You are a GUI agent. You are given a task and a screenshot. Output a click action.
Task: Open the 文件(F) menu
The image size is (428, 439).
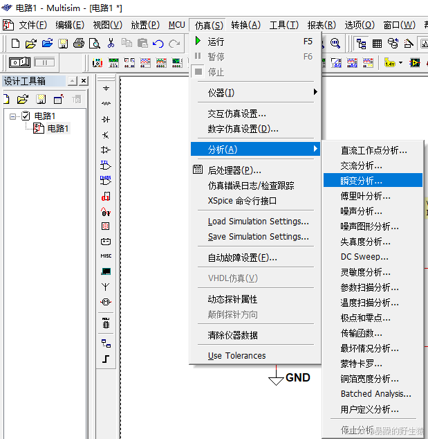[32, 26]
